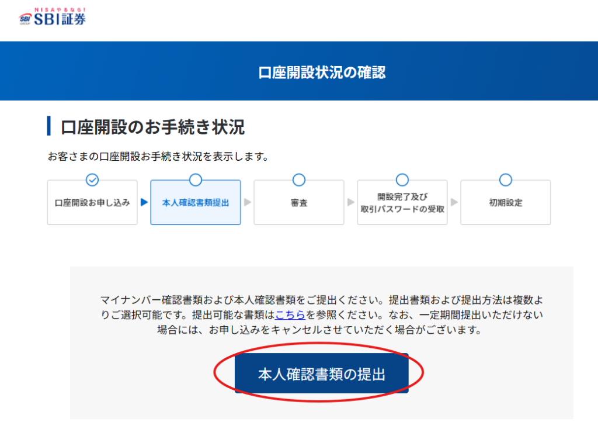Viewport: 598px width, 422px height.
Task: Click the gray arrow after 本人確認書類提出
Action: tap(248, 203)
